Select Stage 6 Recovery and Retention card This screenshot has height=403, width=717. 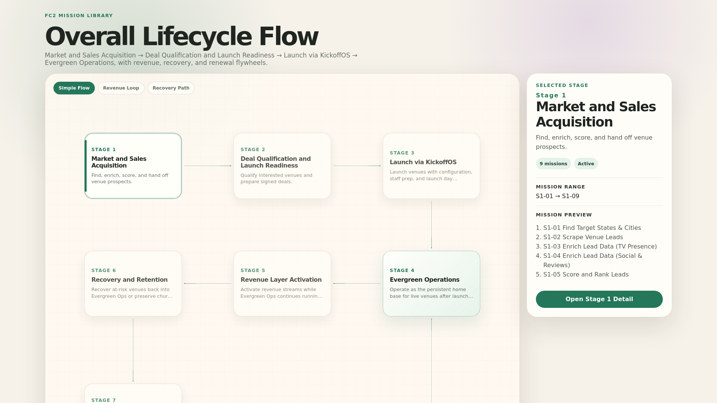pyautogui.click(x=133, y=284)
